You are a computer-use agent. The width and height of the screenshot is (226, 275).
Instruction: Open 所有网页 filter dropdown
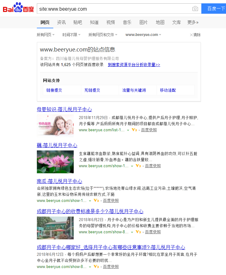pyautogui.click(x=46, y=35)
